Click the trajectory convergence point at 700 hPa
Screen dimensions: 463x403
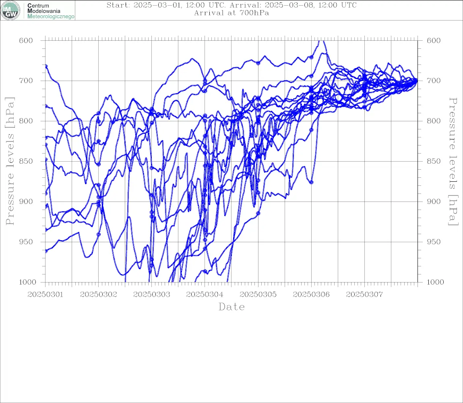pos(417,81)
